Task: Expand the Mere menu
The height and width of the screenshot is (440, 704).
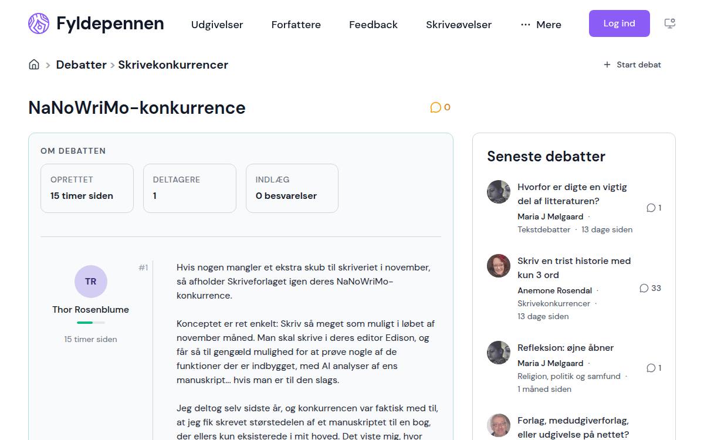Action: [541, 25]
